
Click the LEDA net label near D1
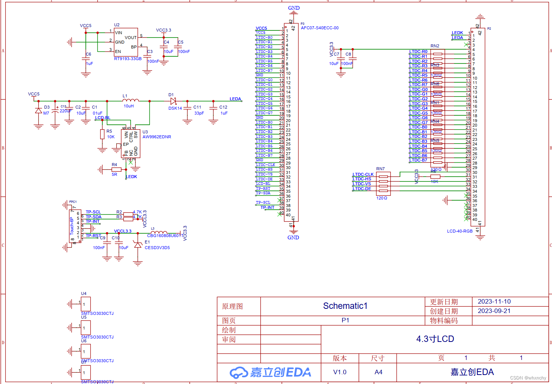pyautogui.click(x=236, y=99)
